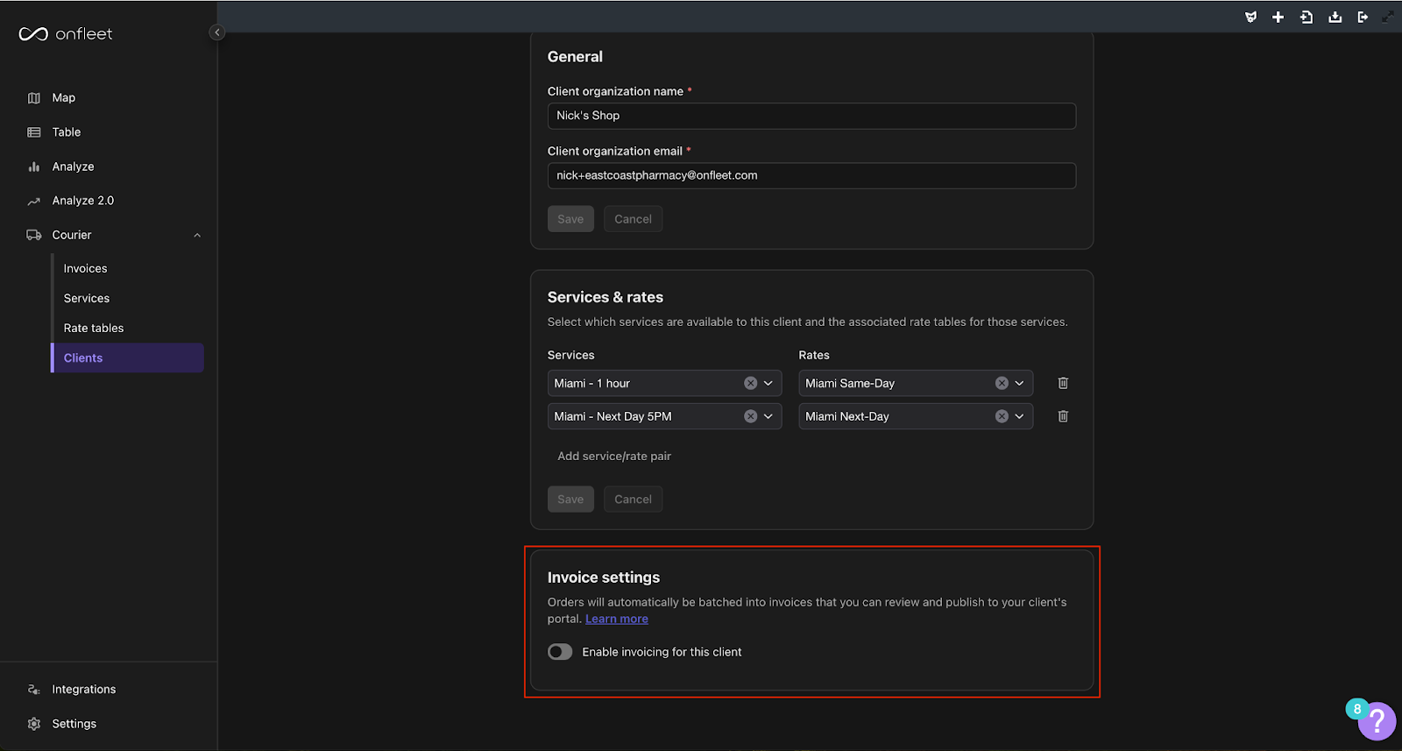This screenshot has width=1402, height=751.
Task: Click Save in Services & rates section
Action: point(570,499)
